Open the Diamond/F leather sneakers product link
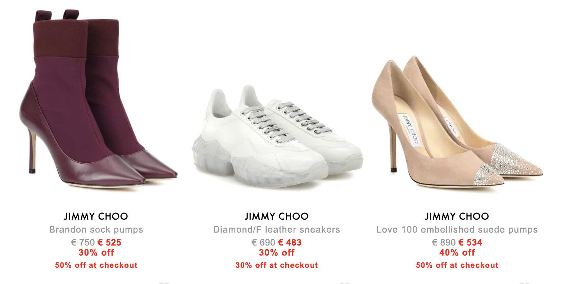Viewport: 562px width, 284px height. [x=277, y=230]
